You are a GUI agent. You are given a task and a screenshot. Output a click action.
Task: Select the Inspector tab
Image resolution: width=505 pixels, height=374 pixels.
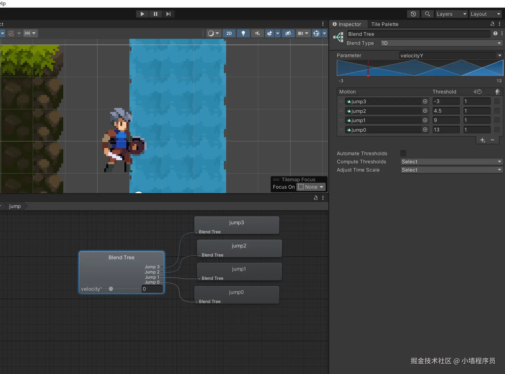(347, 24)
